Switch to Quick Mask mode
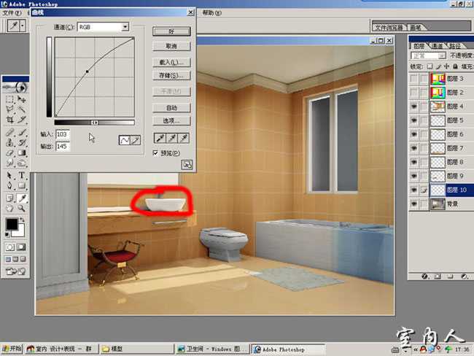This screenshot has width=474, height=356. click(21, 247)
